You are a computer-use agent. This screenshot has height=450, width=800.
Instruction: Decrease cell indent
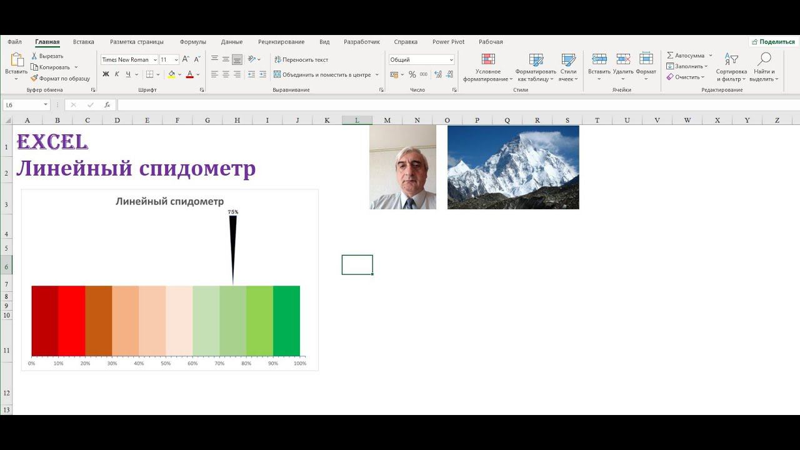251,74
